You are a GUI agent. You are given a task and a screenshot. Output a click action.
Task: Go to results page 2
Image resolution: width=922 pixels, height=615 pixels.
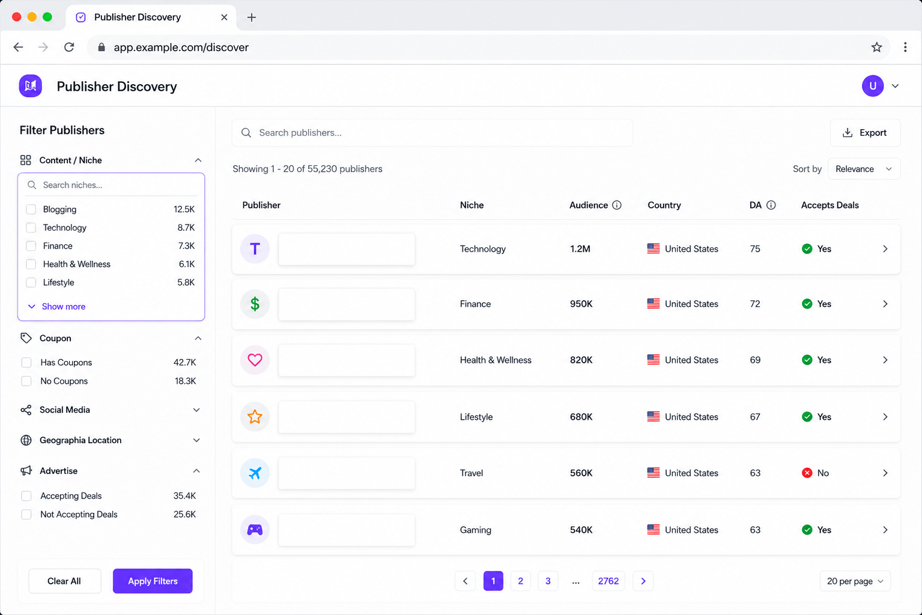pos(521,581)
